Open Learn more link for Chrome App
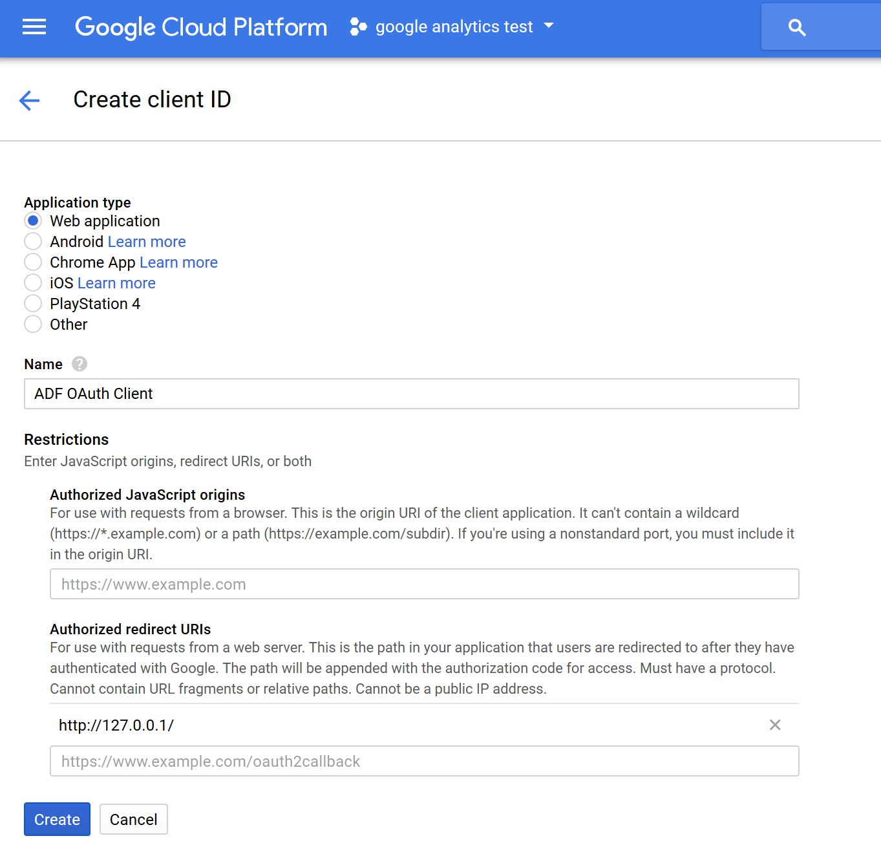 [x=178, y=262]
